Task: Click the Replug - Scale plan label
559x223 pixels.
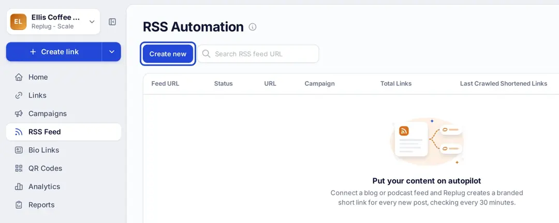Action: click(52, 26)
